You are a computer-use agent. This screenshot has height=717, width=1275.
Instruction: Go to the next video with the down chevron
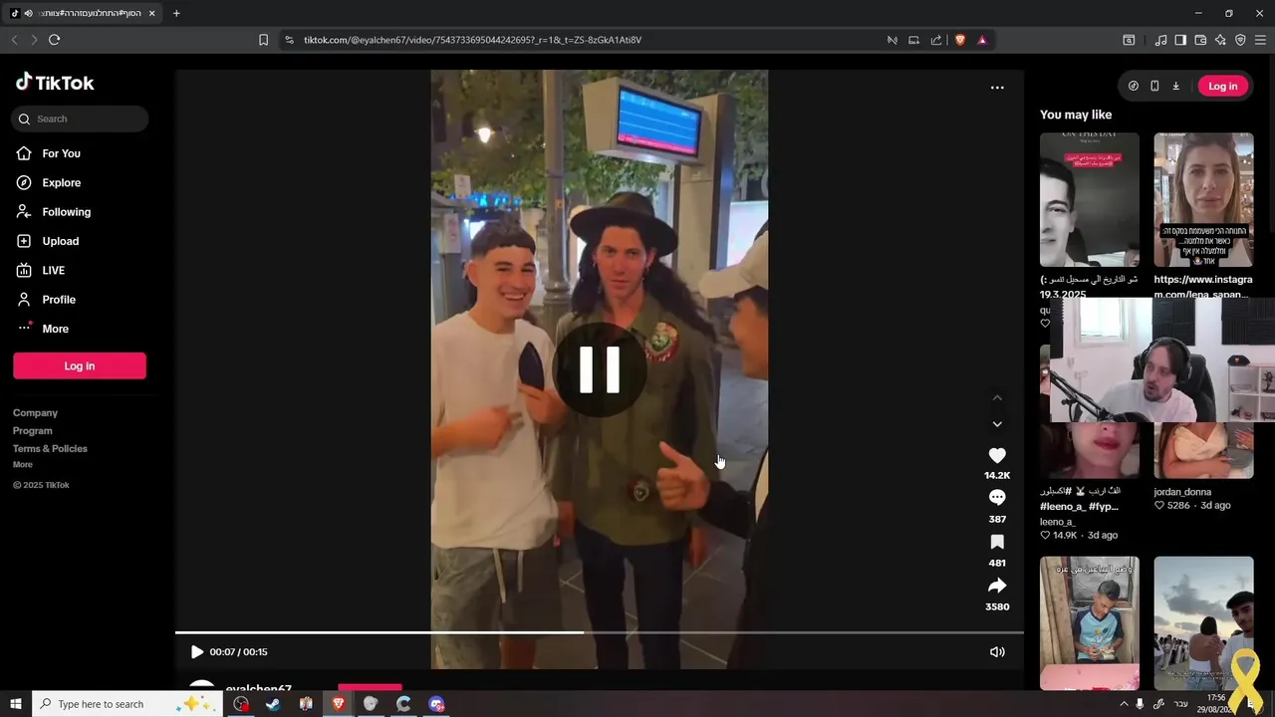(997, 424)
